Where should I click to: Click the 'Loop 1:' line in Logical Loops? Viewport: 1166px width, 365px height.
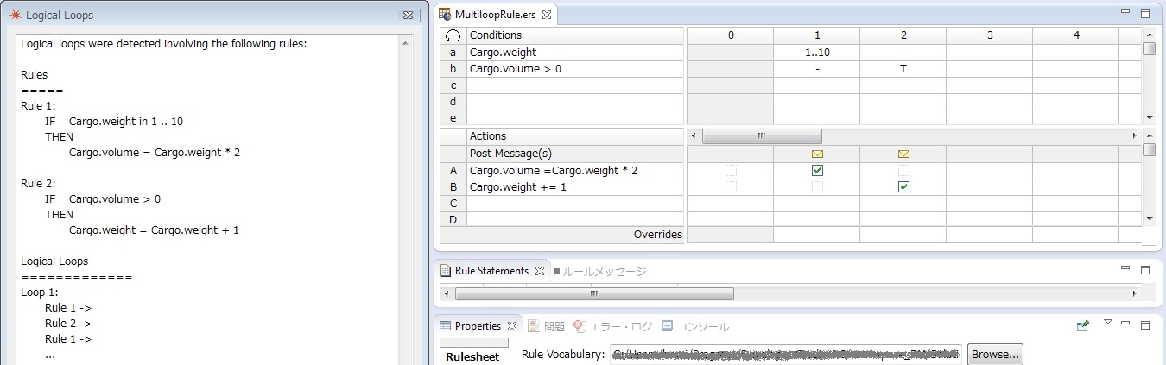click(39, 293)
